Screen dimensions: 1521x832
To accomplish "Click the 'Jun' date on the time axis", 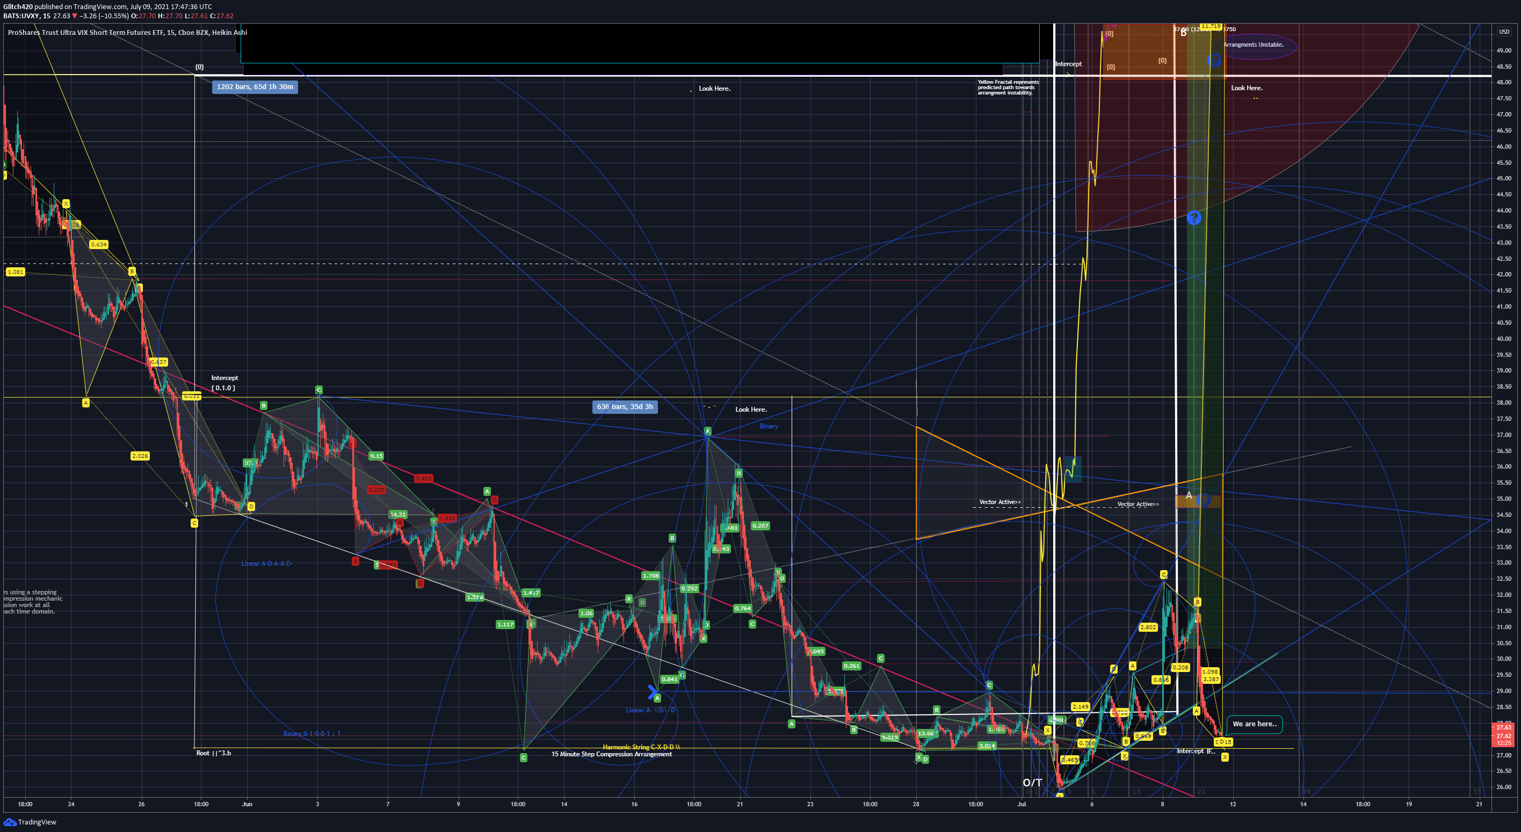I will point(248,804).
